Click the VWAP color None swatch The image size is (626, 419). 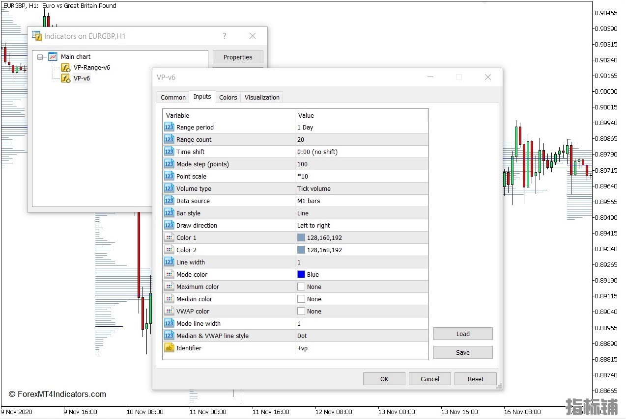tap(301, 311)
